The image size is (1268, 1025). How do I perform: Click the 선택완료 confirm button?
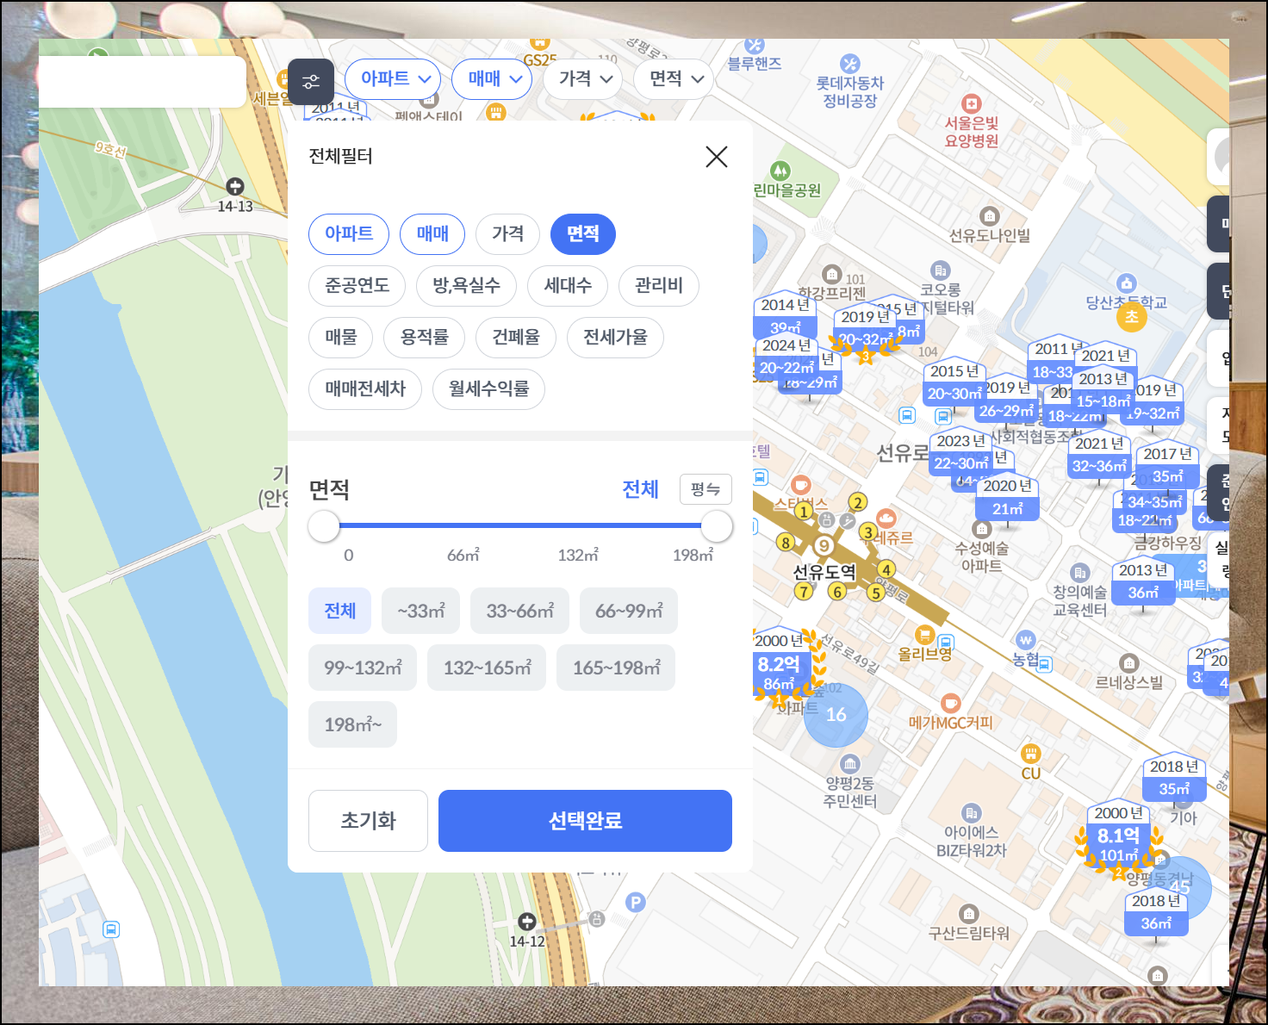point(585,821)
